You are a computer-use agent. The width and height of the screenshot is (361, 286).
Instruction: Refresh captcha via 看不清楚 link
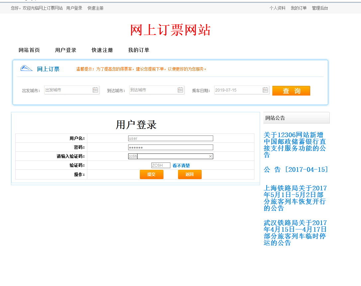[x=181, y=165]
